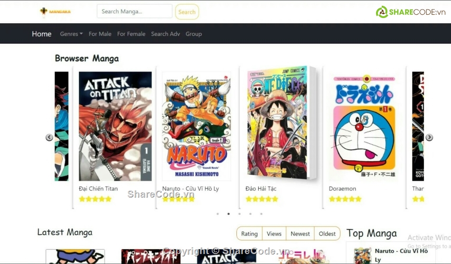Advance carousel with the next arrow
451x264 pixels.
429,138
